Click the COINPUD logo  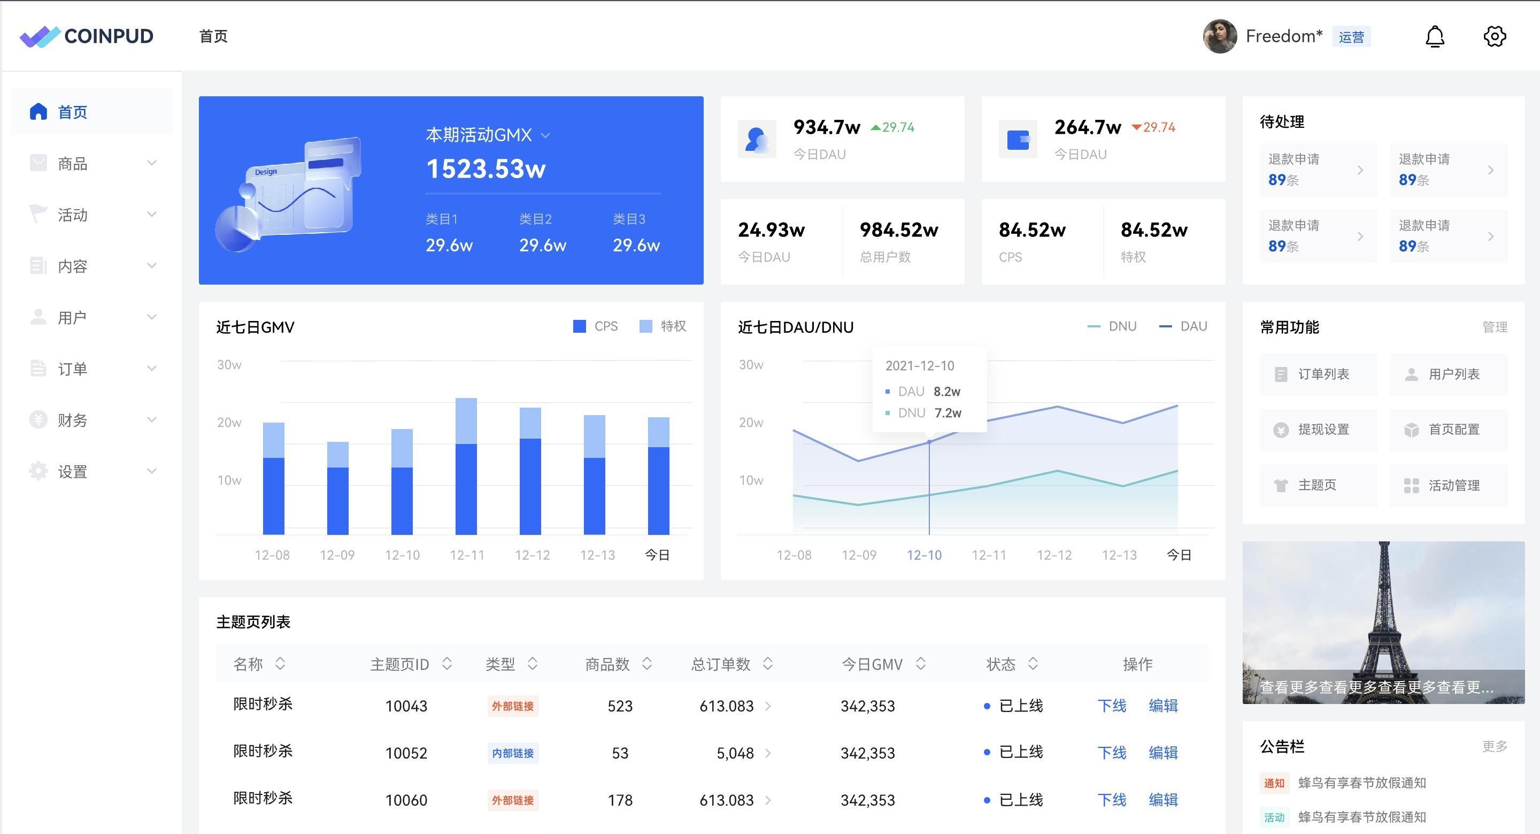pos(87,36)
